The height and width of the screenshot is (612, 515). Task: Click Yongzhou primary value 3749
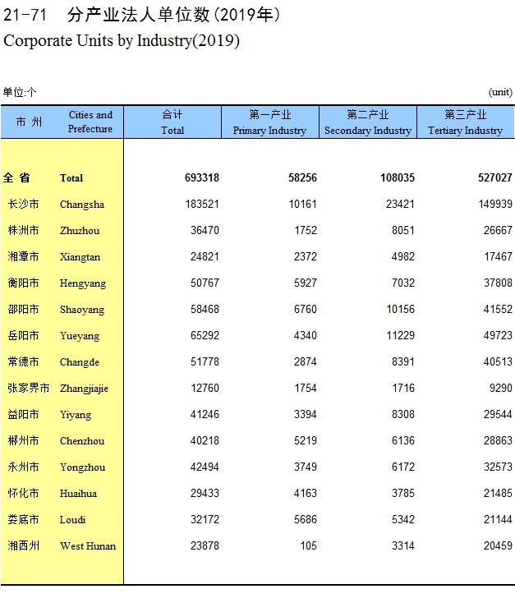click(x=305, y=467)
